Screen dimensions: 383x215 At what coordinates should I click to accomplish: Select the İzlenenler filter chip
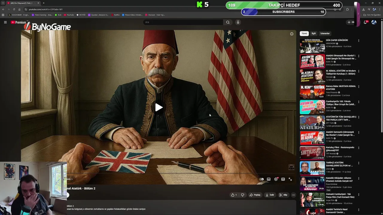click(x=325, y=33)
